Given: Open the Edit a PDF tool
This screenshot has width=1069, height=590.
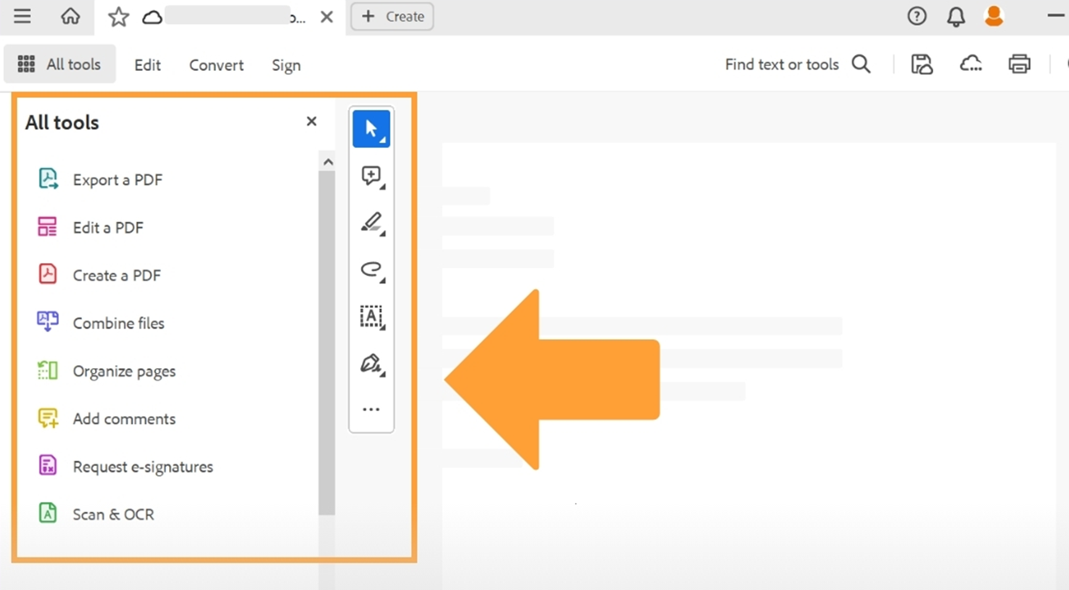Looking at the screenshot, I should point(108,227).
